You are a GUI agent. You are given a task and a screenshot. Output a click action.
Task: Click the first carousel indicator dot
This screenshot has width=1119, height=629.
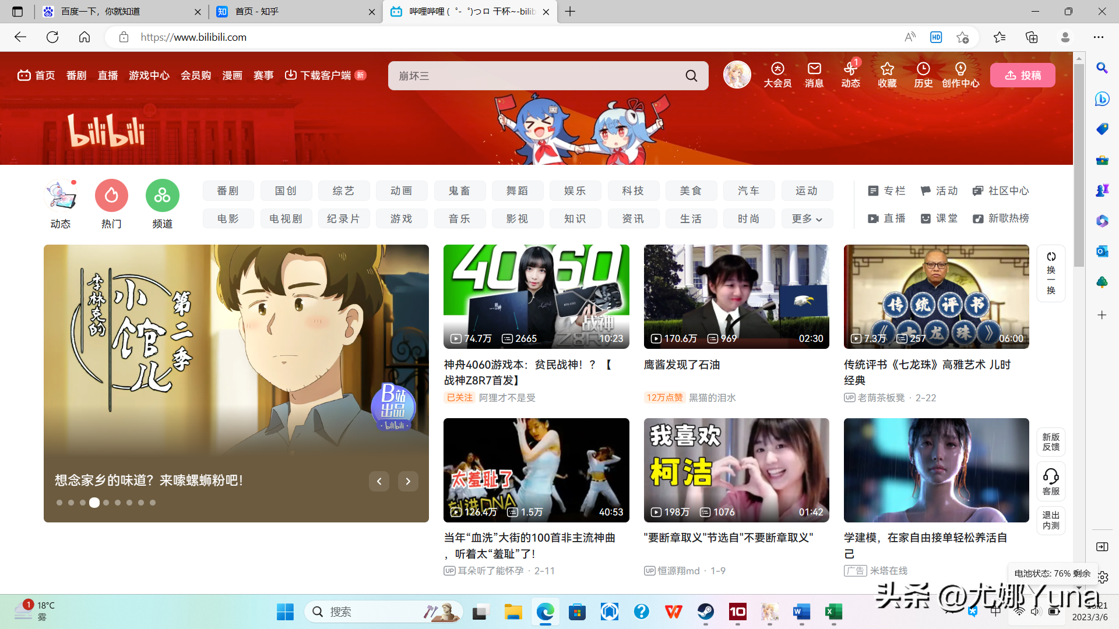coord(59,503)
